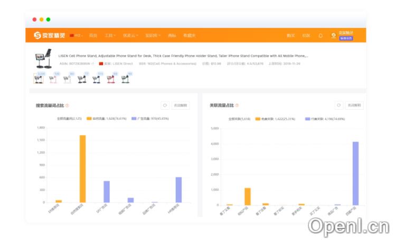
Task: Open the notification bell
Action: pos(320,35)
